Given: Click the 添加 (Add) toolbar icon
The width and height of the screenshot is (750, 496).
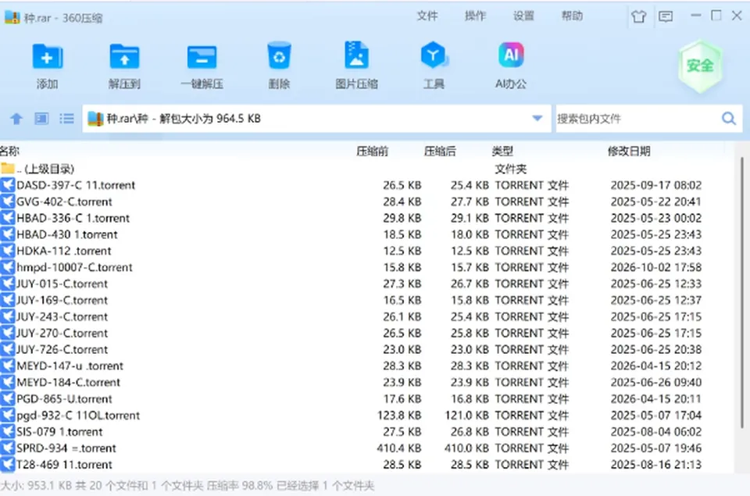Looking at the screenshot, I should (48, 56).
